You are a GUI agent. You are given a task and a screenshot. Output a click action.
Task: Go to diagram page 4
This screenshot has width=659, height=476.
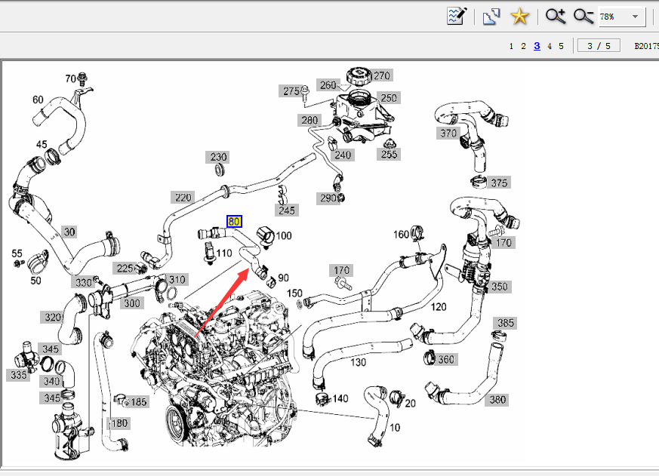(x=550, y=46)
